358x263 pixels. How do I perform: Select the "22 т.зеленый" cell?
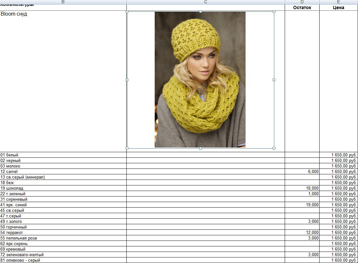click(x=63, y=194)
